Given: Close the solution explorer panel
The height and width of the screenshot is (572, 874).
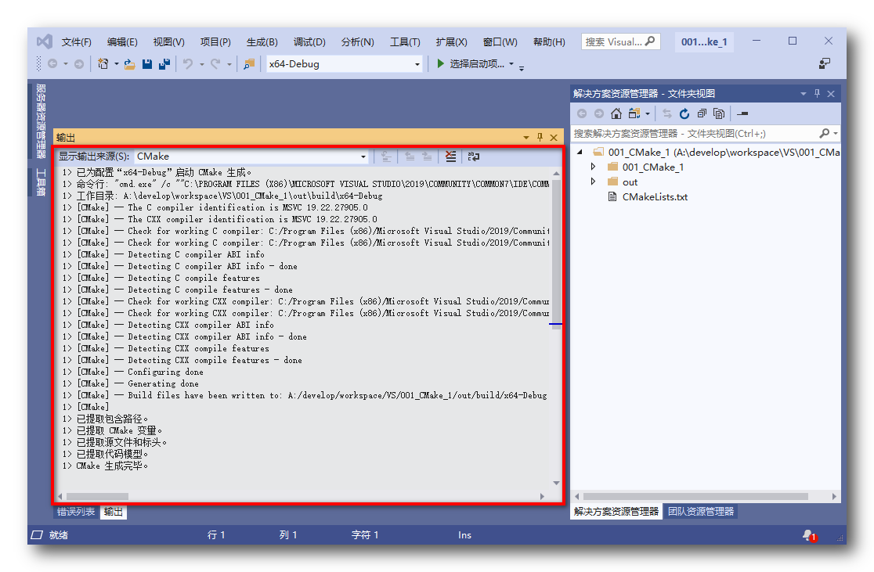Looking at the screenshot, I should coord(830,94).
